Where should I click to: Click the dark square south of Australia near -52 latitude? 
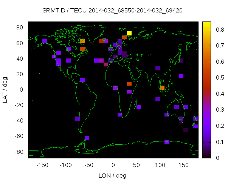click(x=186, y=130)
